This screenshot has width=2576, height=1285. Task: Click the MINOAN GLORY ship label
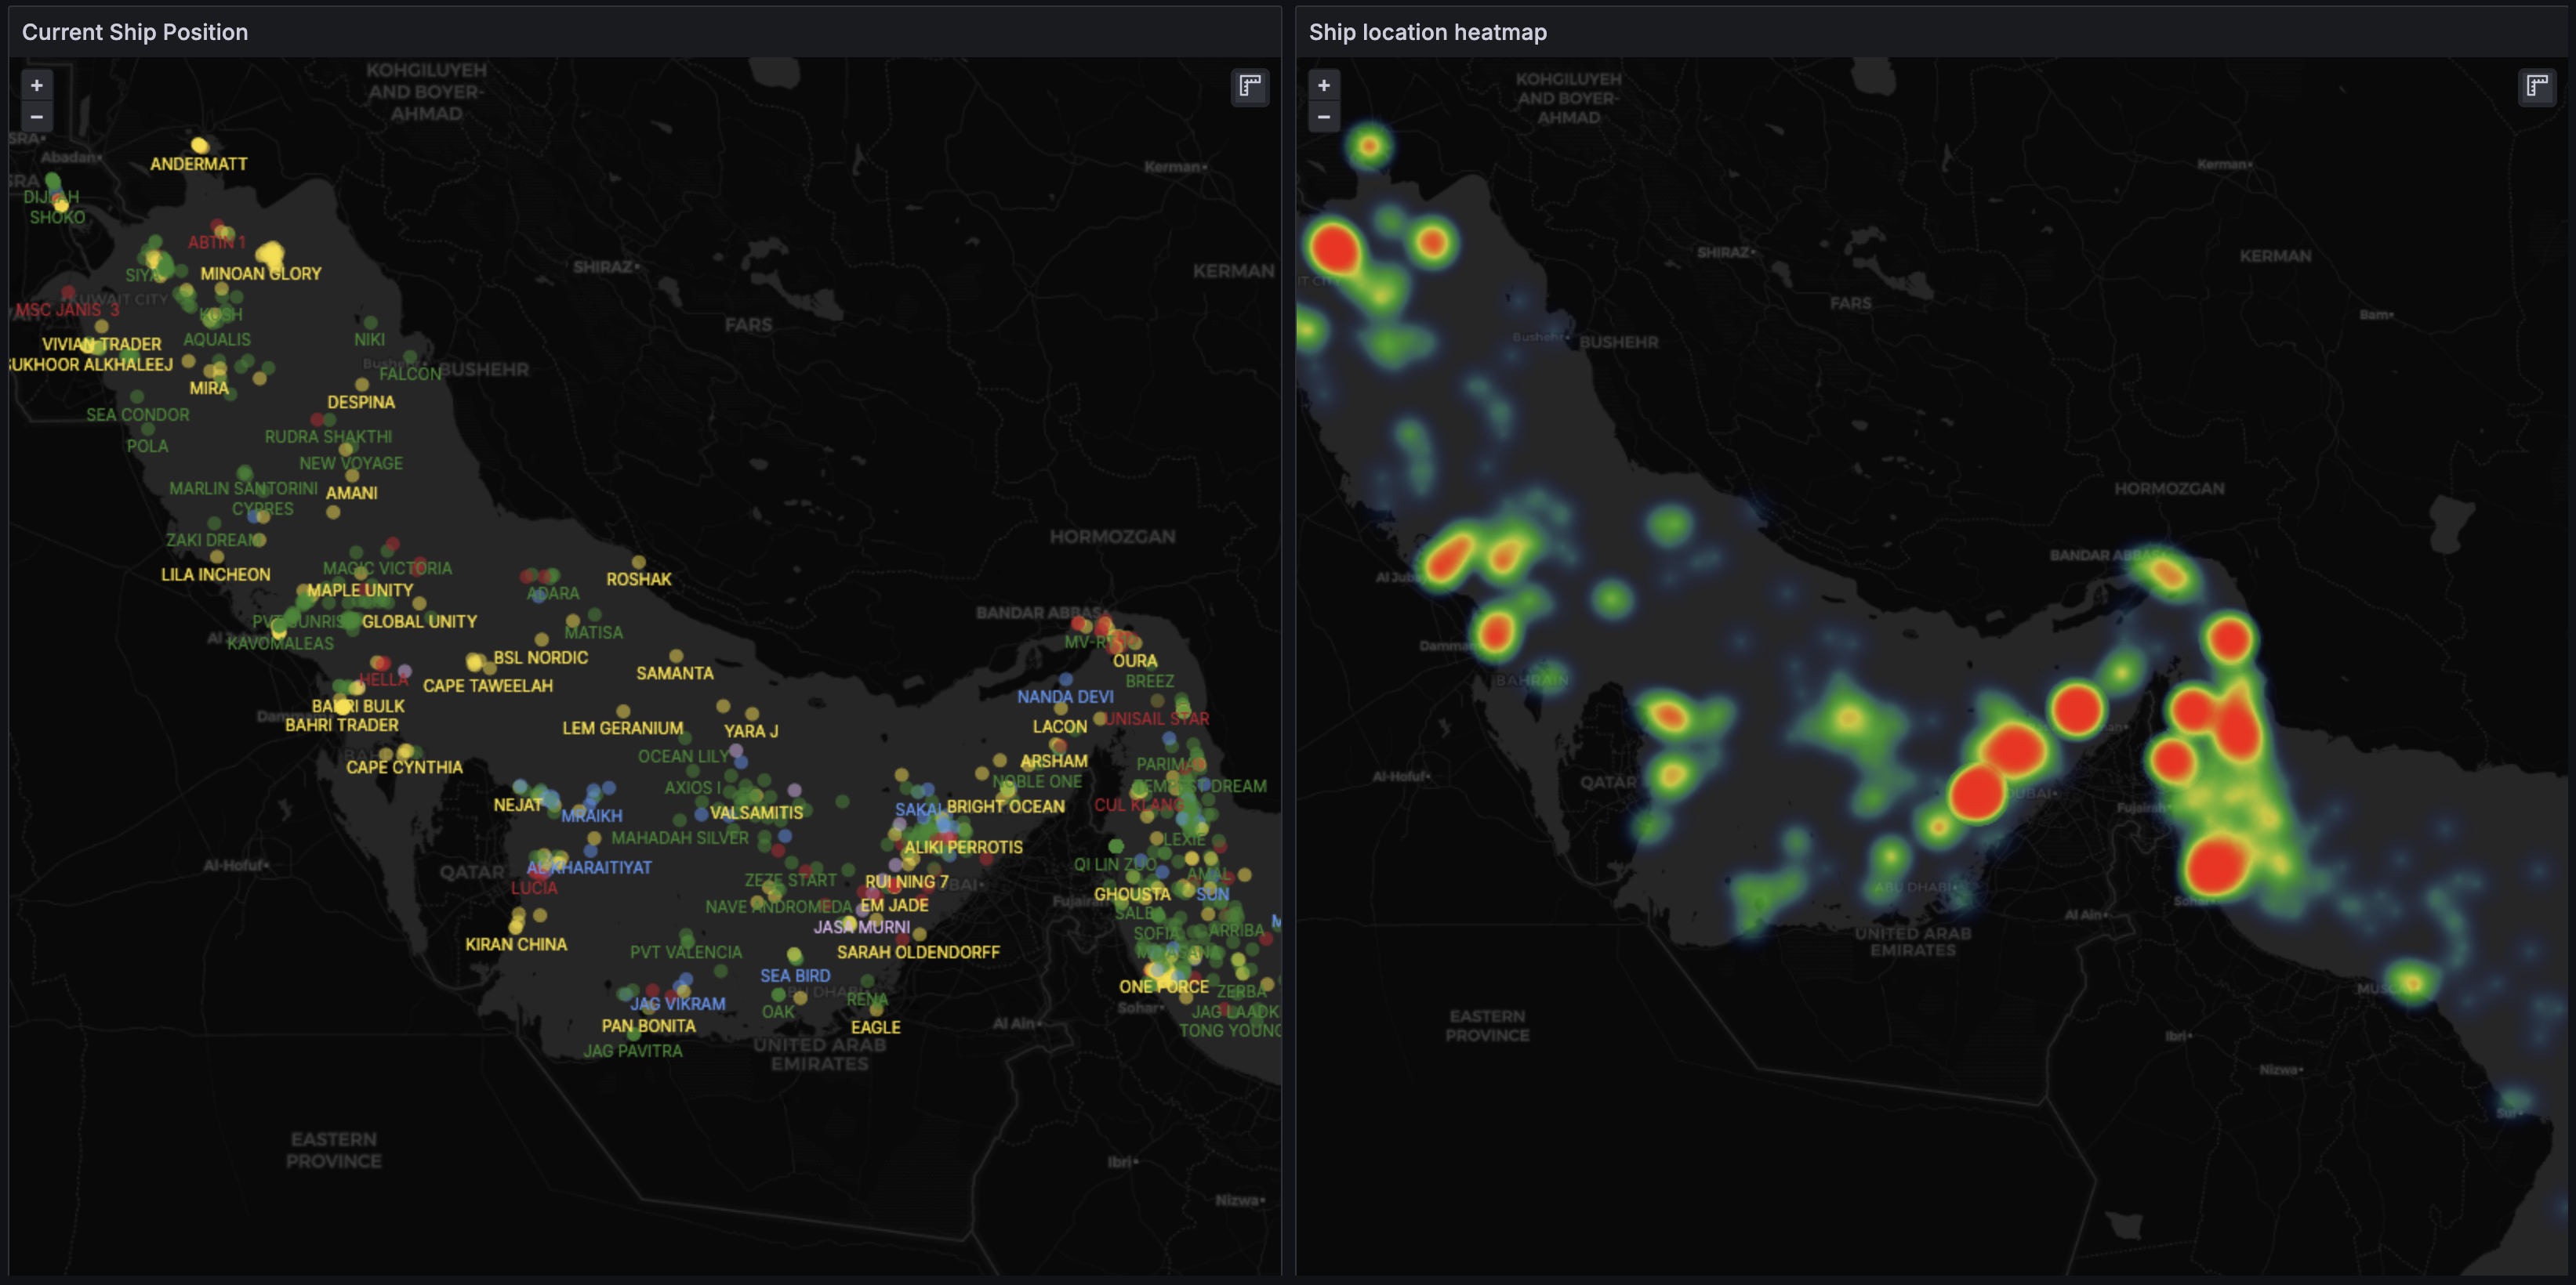pos(260,273)
